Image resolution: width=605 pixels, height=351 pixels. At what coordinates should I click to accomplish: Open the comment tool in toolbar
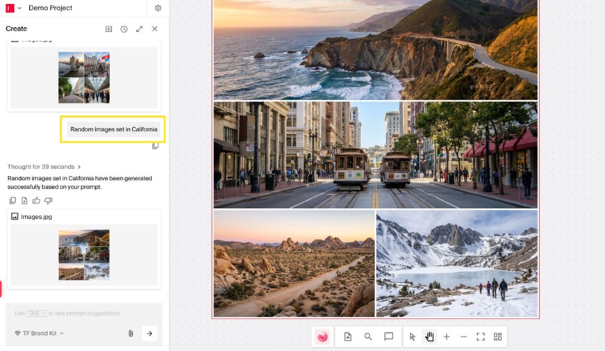pyautogui.click(x=388, y=336)
